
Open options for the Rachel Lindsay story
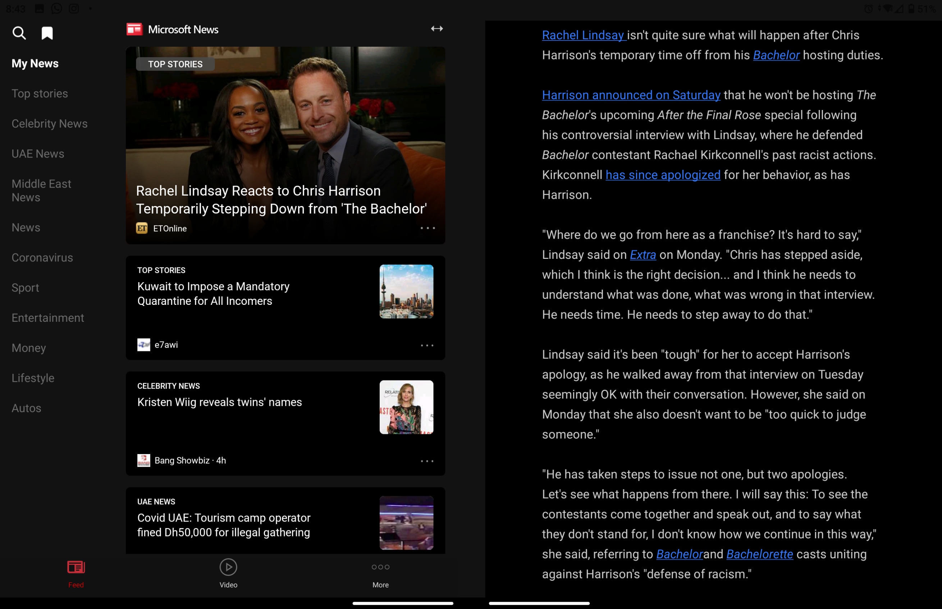pyautogui.click(x=427, y=228)
